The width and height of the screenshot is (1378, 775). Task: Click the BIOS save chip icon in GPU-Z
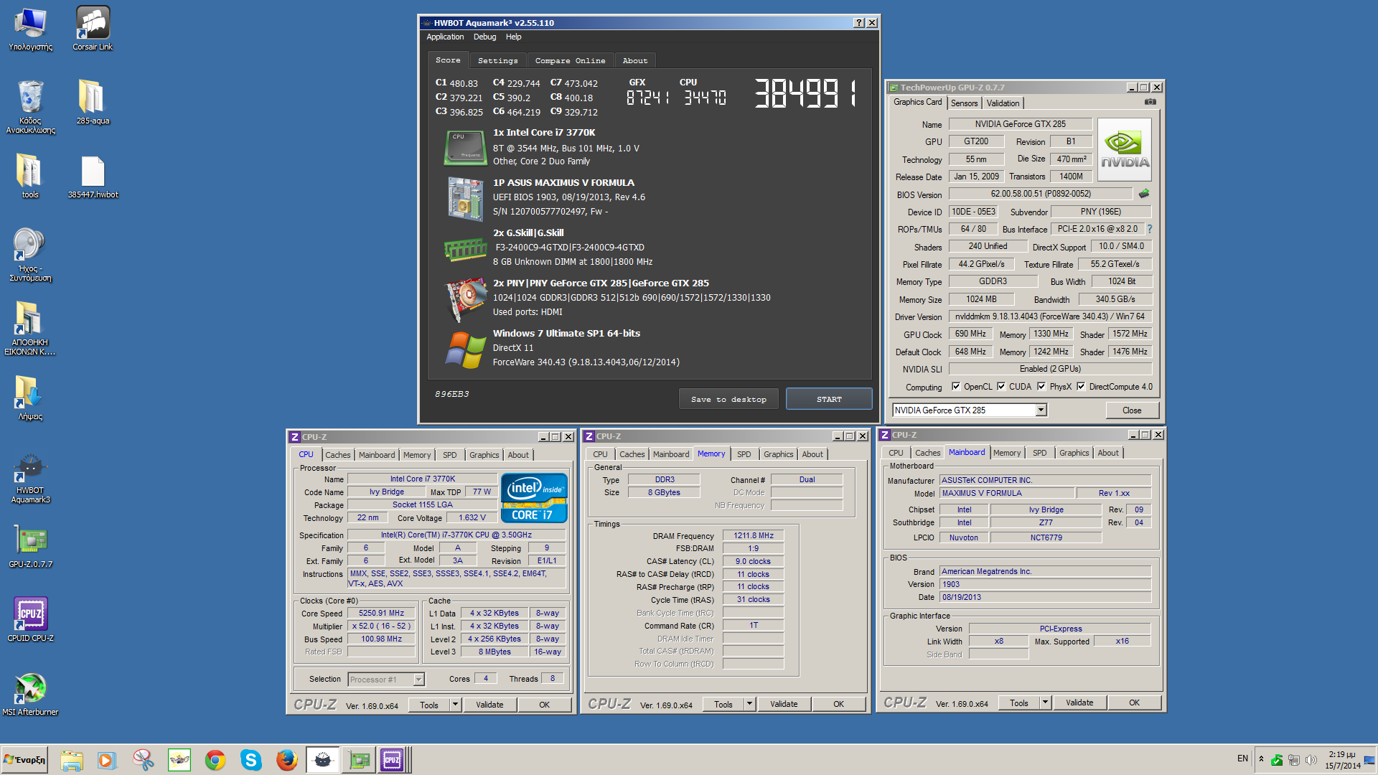pos(1144,194)
